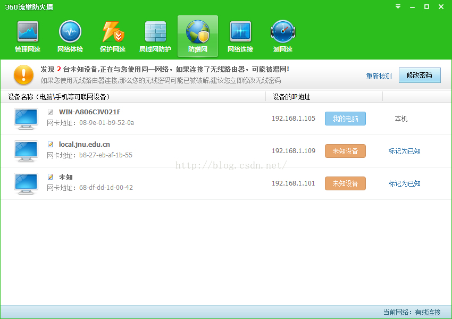Click the 重新检测 re-scan link
The height and width of the screenshot is (319, 452).
[379, 76]
